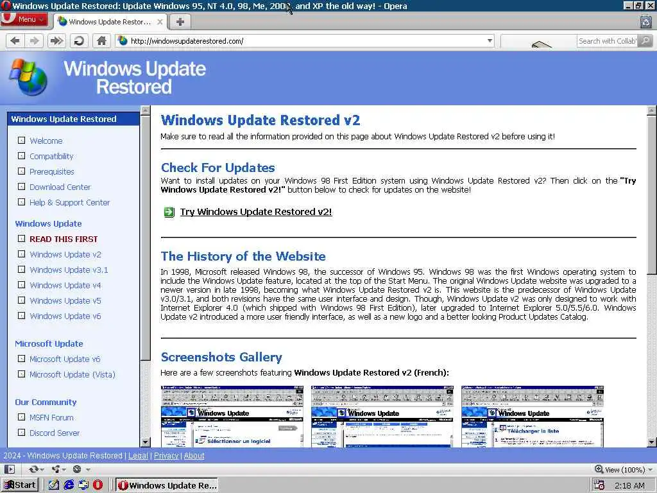The width and height of the screenshot is (657, 493).
Task: Click the Search with Collab field
Action: pos(607,40)
